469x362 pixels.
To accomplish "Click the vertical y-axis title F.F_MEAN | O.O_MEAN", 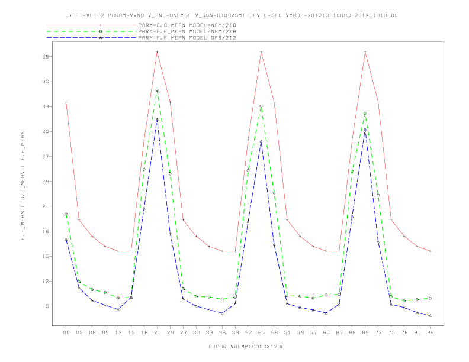I will pos(23,186).
